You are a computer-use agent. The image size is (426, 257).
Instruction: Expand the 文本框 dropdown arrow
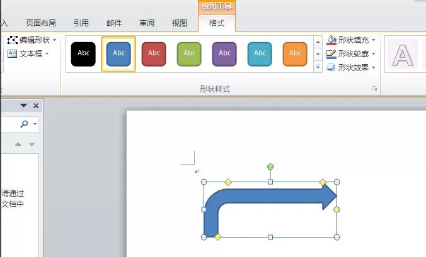coord(47,53)
